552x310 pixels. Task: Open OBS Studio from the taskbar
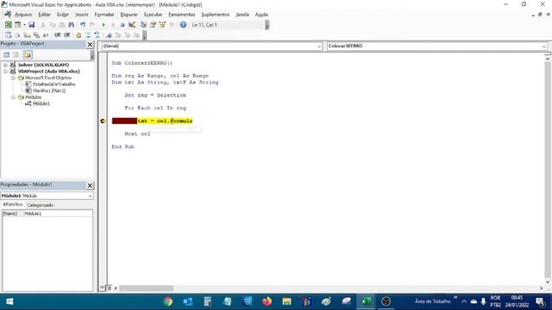pos(386,301)
